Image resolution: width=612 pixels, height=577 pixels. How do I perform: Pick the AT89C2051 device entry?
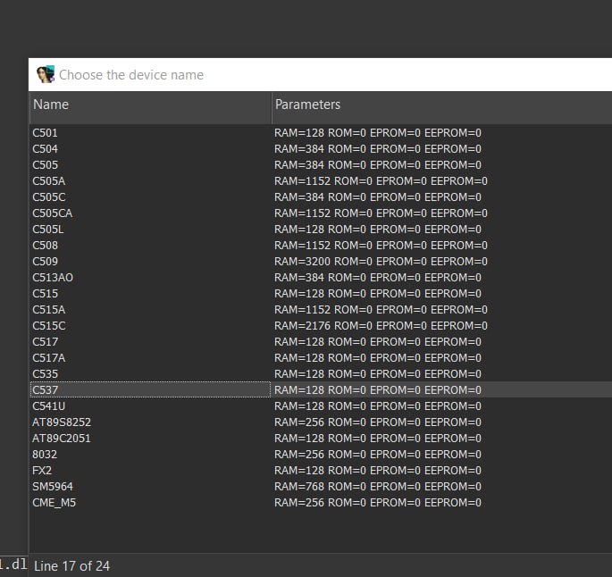(x=61, y=439)
